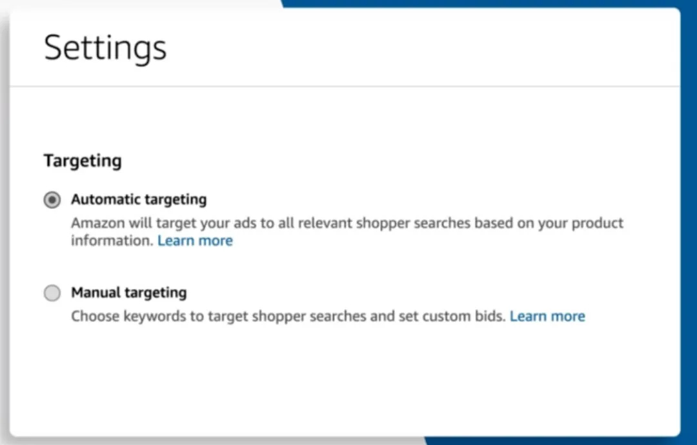Select Manual targeting by clicking its label

tap(128, 293)
